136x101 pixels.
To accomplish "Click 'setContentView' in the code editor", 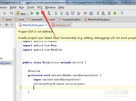I will [x=43, y=84].
